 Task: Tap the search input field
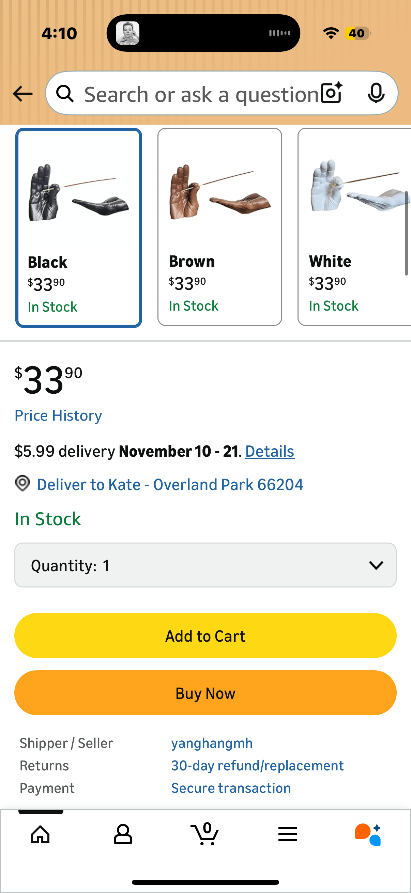click(201, 94)
